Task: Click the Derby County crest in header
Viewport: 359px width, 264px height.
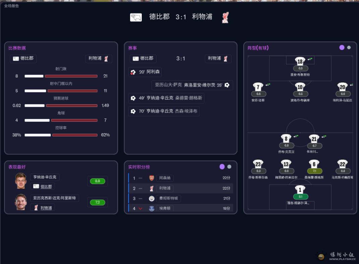Action: (x=136, y=17)
